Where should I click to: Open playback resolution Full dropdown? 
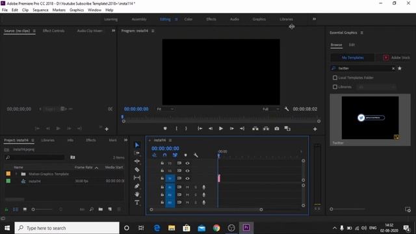click(x=271, y=109)
